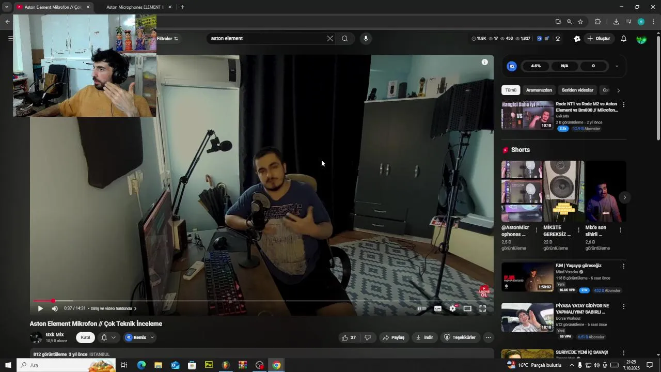Open the @AstonMicrophones short
The height and width of the screenshot is (372, 661).
coord(522,191)
